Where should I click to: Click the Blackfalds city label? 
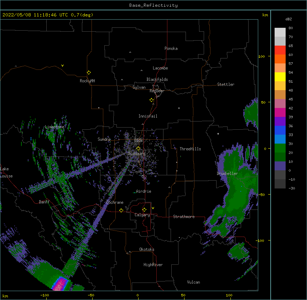click(x=157, y=79)
